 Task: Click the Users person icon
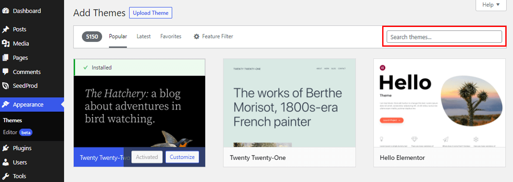[x=6, y=163]
